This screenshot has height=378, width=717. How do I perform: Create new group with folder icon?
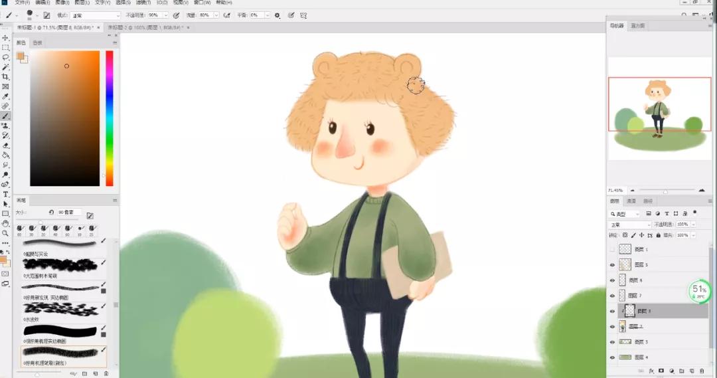(682, 371)
